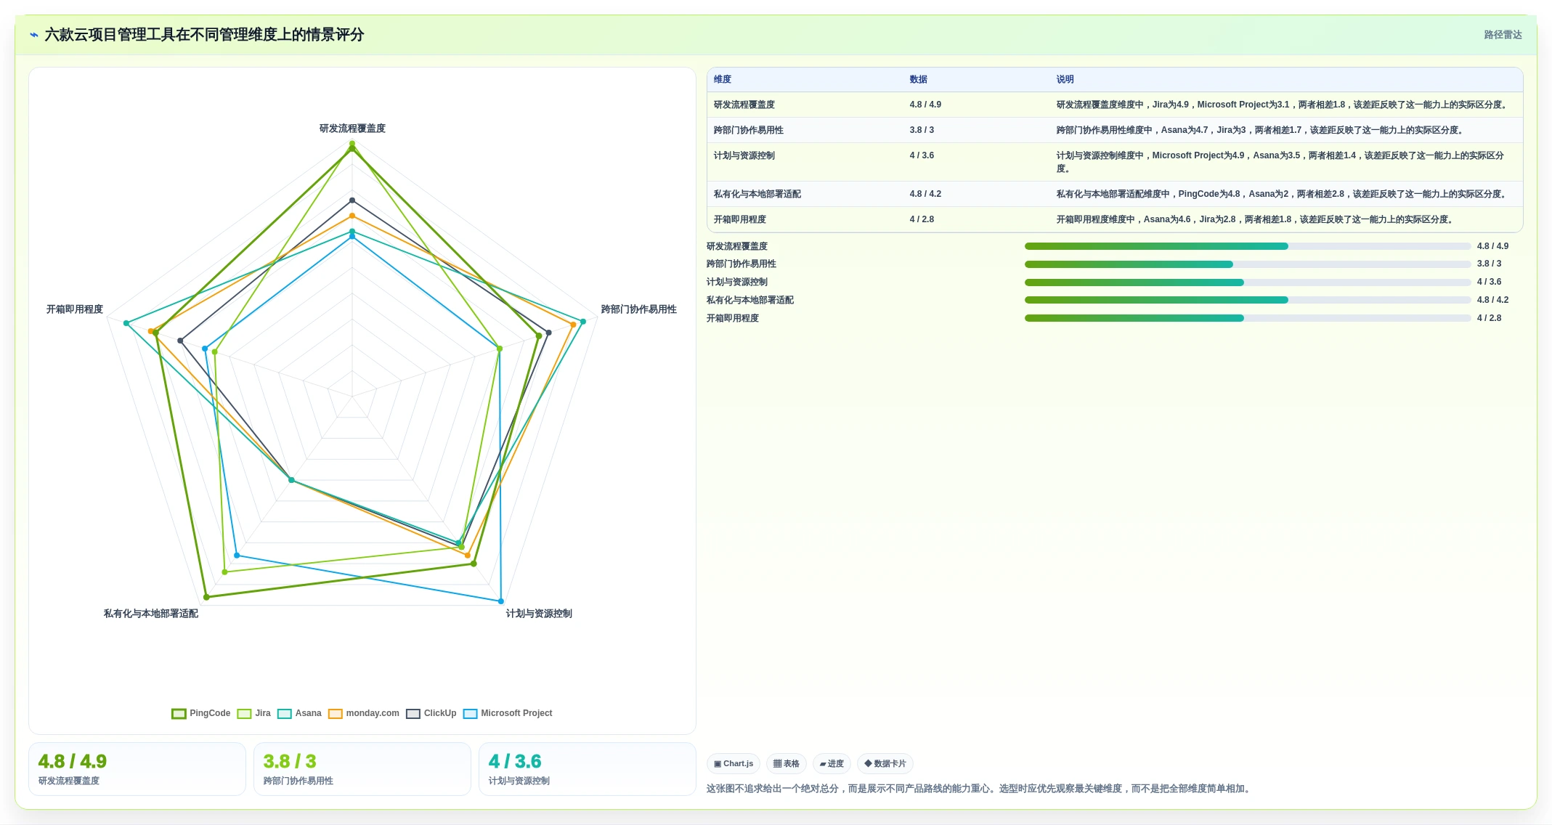Open the 4.8 / 4.9 研发流程覆盖度 card
This screenshot has height=825, width=1552.
(137, 769)
